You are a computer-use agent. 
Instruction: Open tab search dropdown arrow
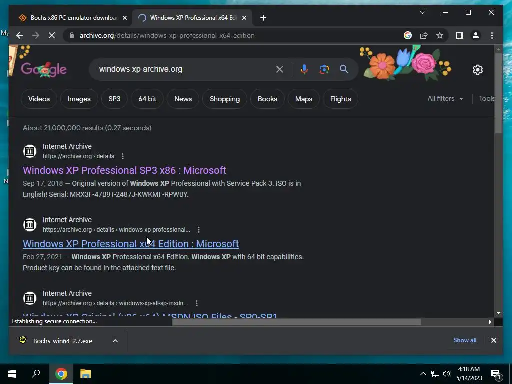[422, 12]
